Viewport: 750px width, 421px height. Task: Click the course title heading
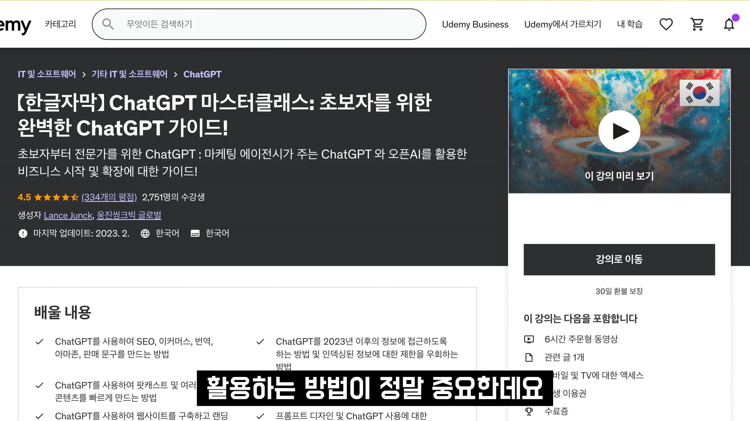pyautogui.click(x=225, y=115)
